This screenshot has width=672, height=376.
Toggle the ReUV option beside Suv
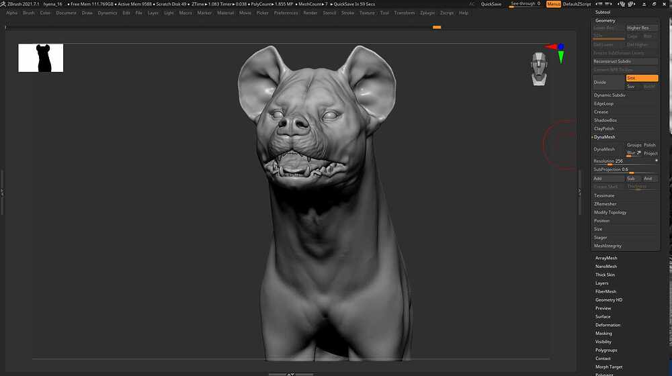[649, 87]
